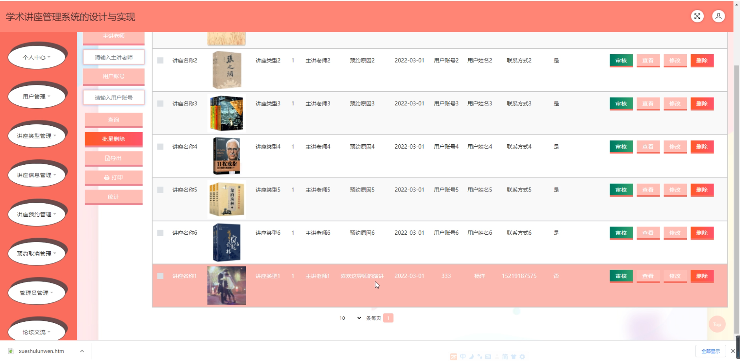Click the 批量删除 button
Image resolution: width=740 pixels, height=361 pixels.
tap(113, 139)
